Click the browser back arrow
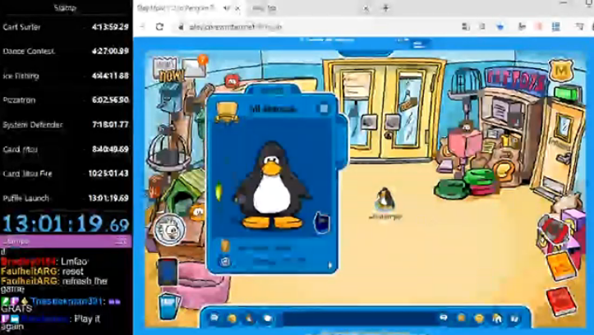Image resolution: width=594 pixels, height=335 pixels. [x=143, y=26]
